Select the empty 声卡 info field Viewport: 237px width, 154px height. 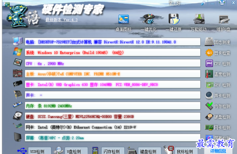[113, 95]
